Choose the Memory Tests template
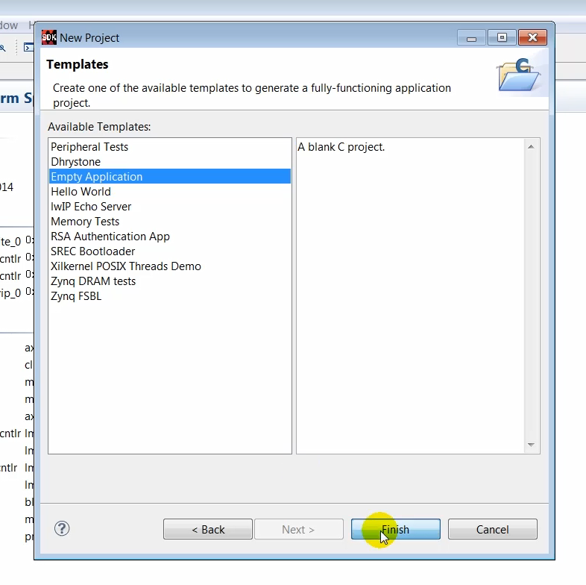The width and height of the screenshot is (586, 585). click(x=85, y=222)
